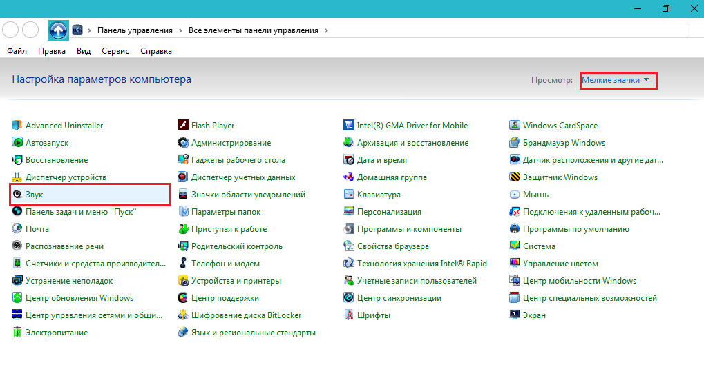Click the Шифрование диска BitLocker icon
704x385 pixels.
tap(183, 315)
